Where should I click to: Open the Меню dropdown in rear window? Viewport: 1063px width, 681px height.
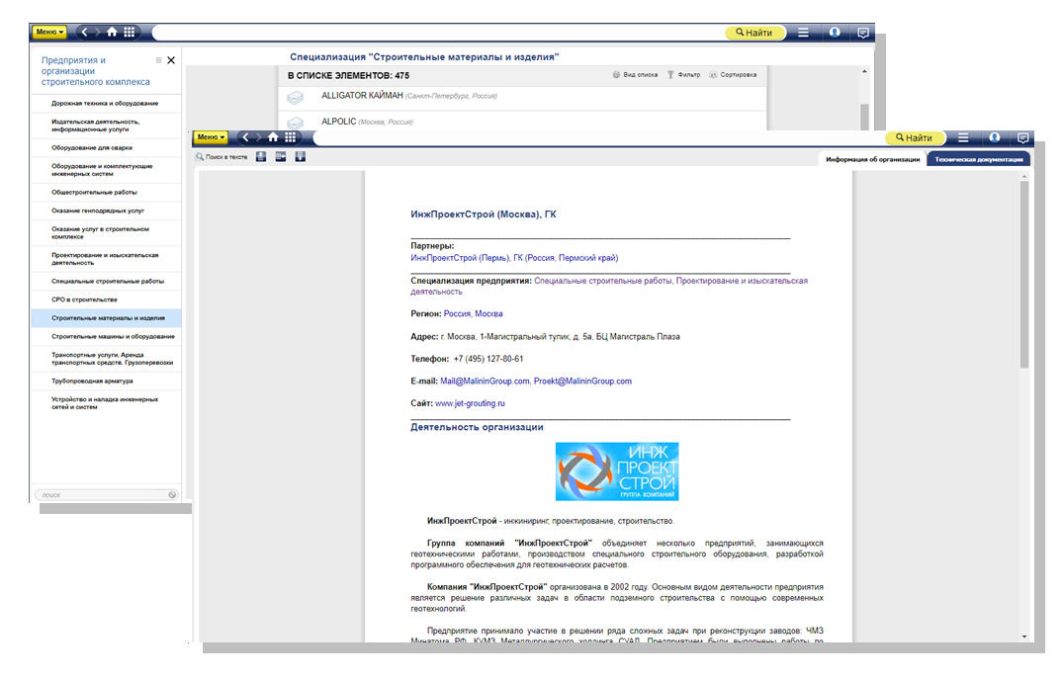pyautogui.click(x=49, y=32)
